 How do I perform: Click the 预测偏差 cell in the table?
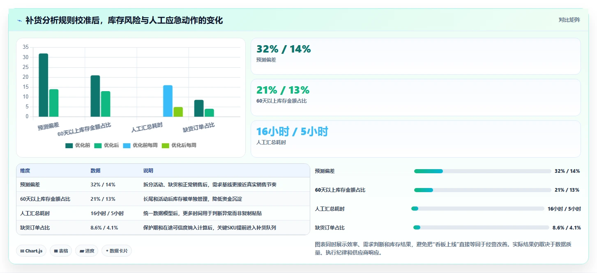tap(30, 185)
